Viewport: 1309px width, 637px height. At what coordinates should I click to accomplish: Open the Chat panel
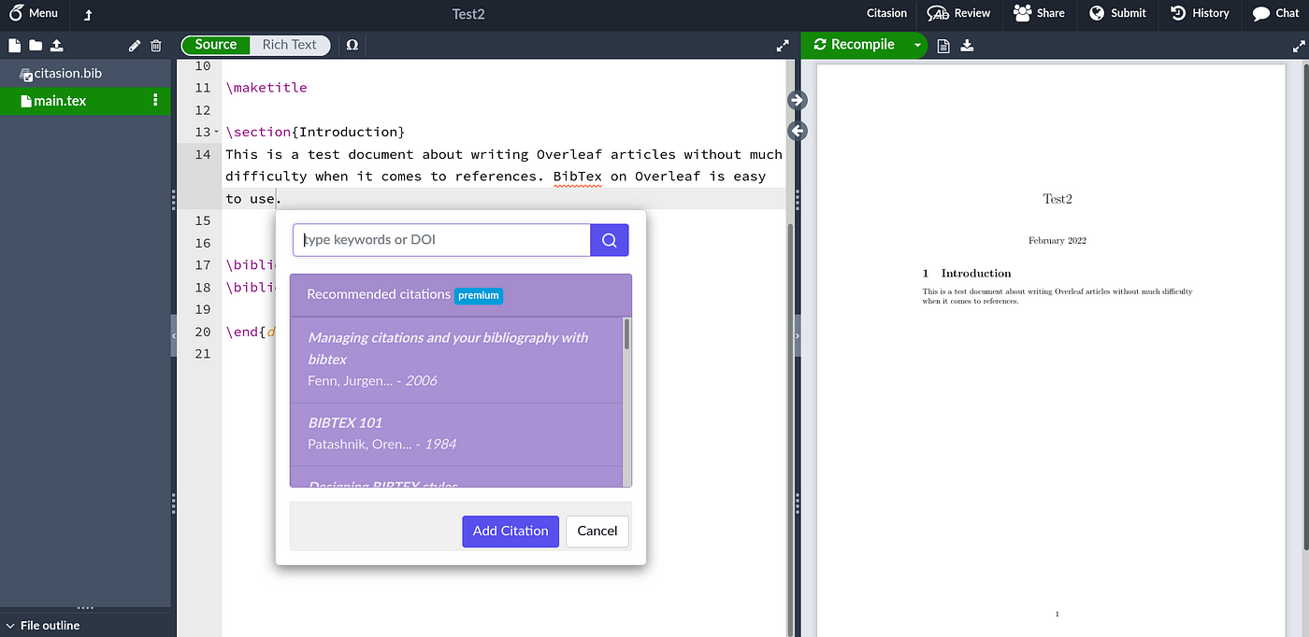(1275, 13)
